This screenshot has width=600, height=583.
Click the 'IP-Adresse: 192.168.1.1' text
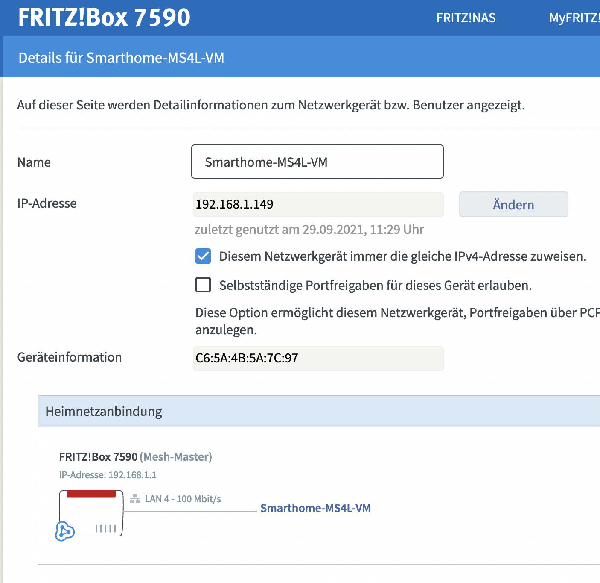click(x=108, y=475)
